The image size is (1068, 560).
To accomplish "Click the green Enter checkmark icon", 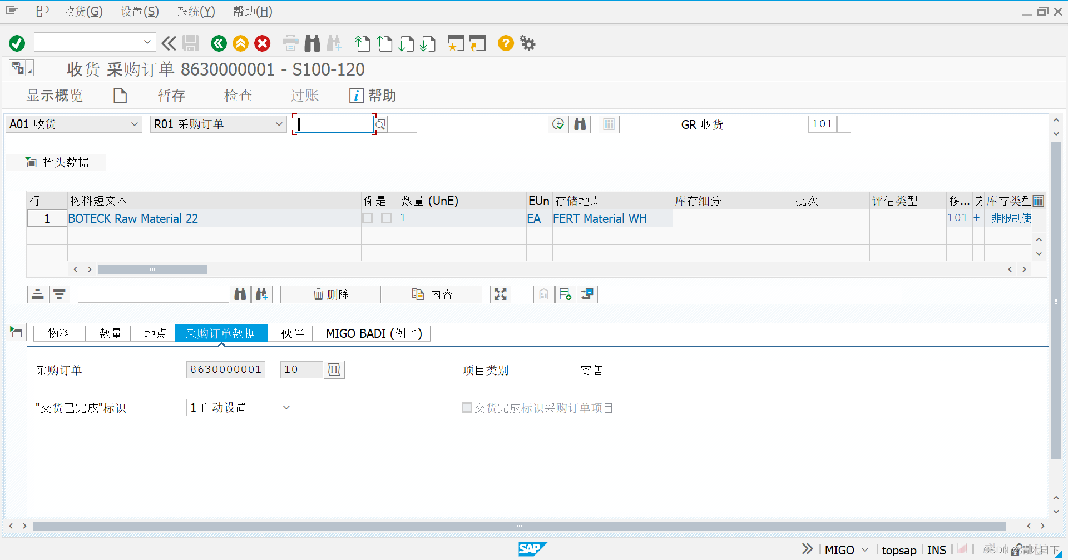I will (x=17, y=43).
